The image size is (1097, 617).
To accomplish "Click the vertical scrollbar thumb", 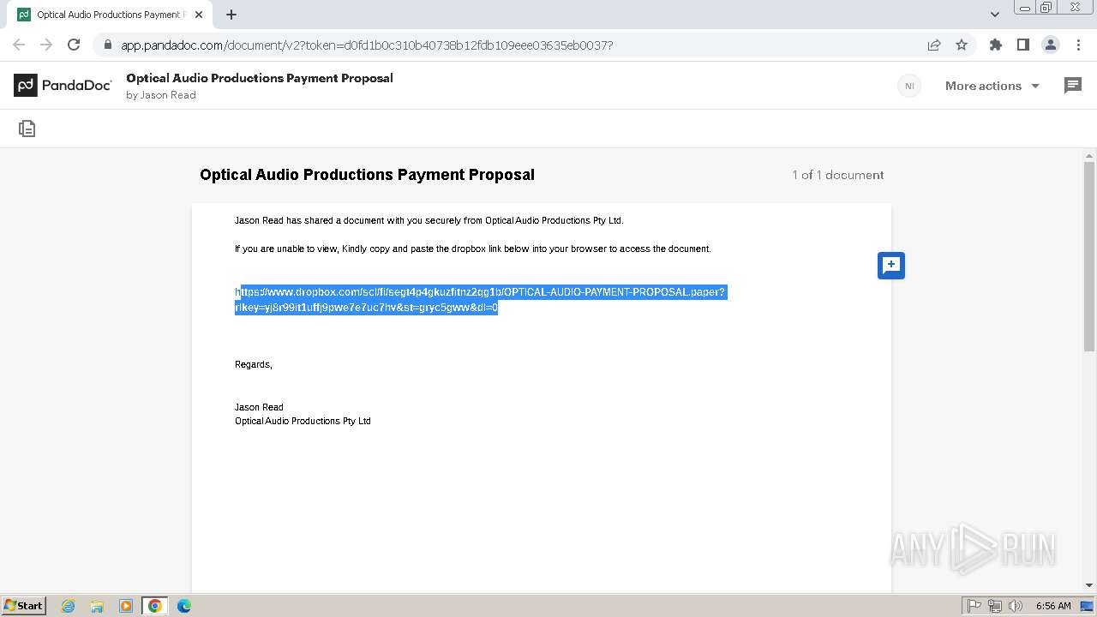I will tap(1089, 257).
